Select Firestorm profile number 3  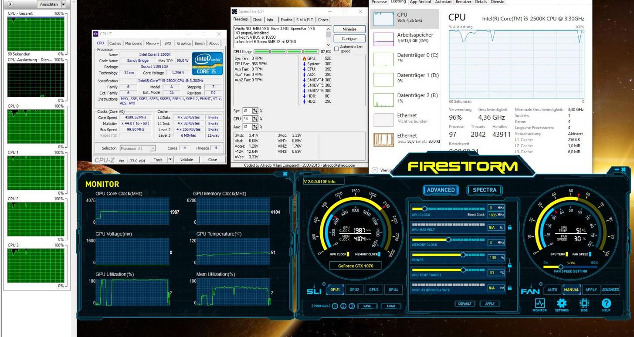pos(352,306)
